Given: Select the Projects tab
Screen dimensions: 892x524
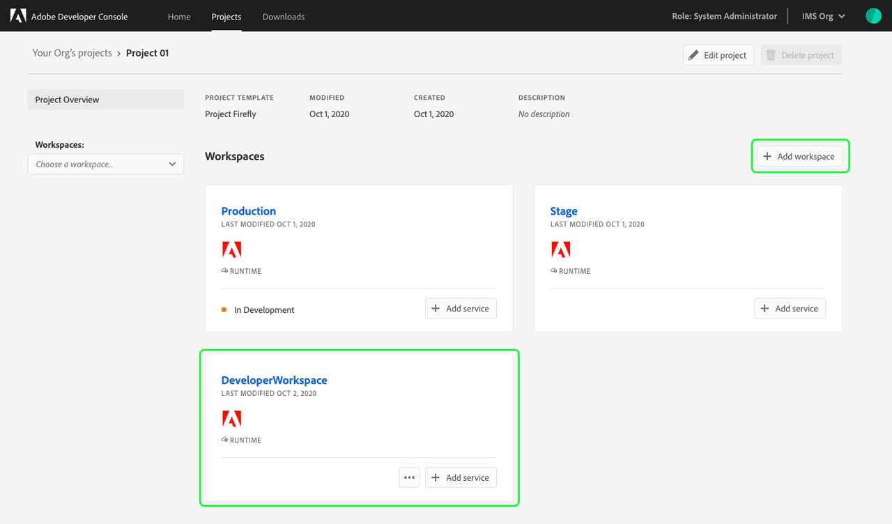Looking at the screenshot, I should click(226, 16).
